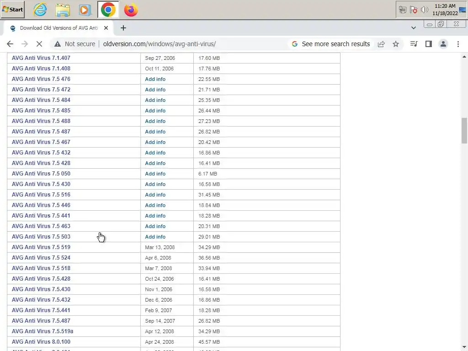The image size is (468, 351).
Task: Click the Start button
Action: click(x=12, y=10)
